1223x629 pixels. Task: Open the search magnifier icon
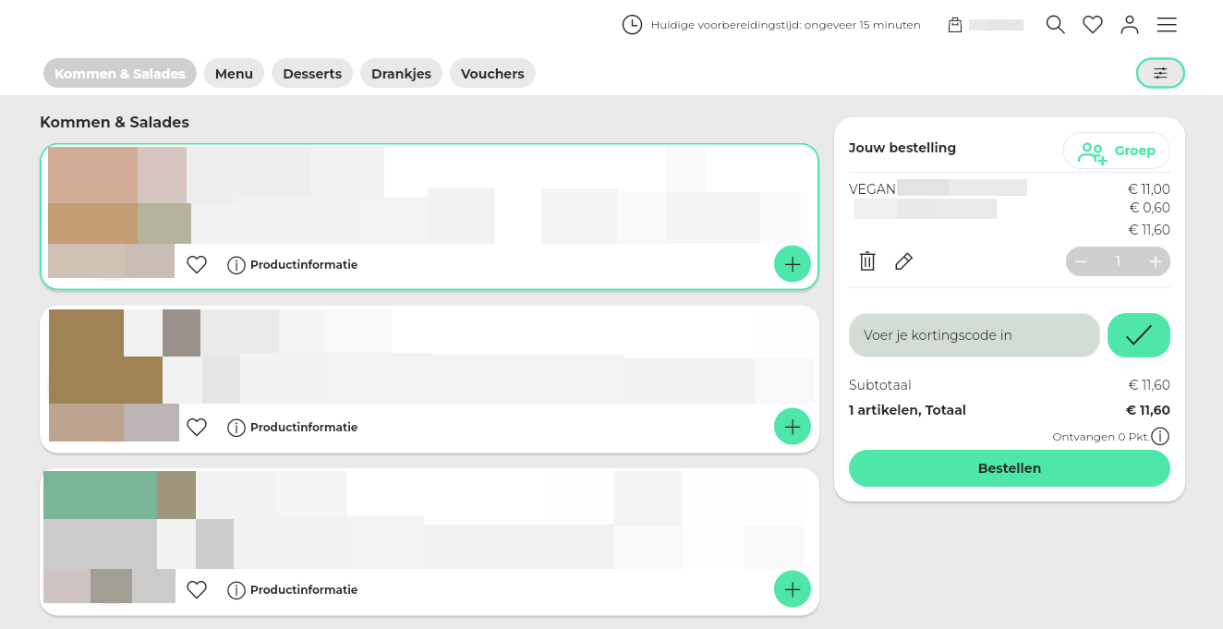click(1055, 25)
